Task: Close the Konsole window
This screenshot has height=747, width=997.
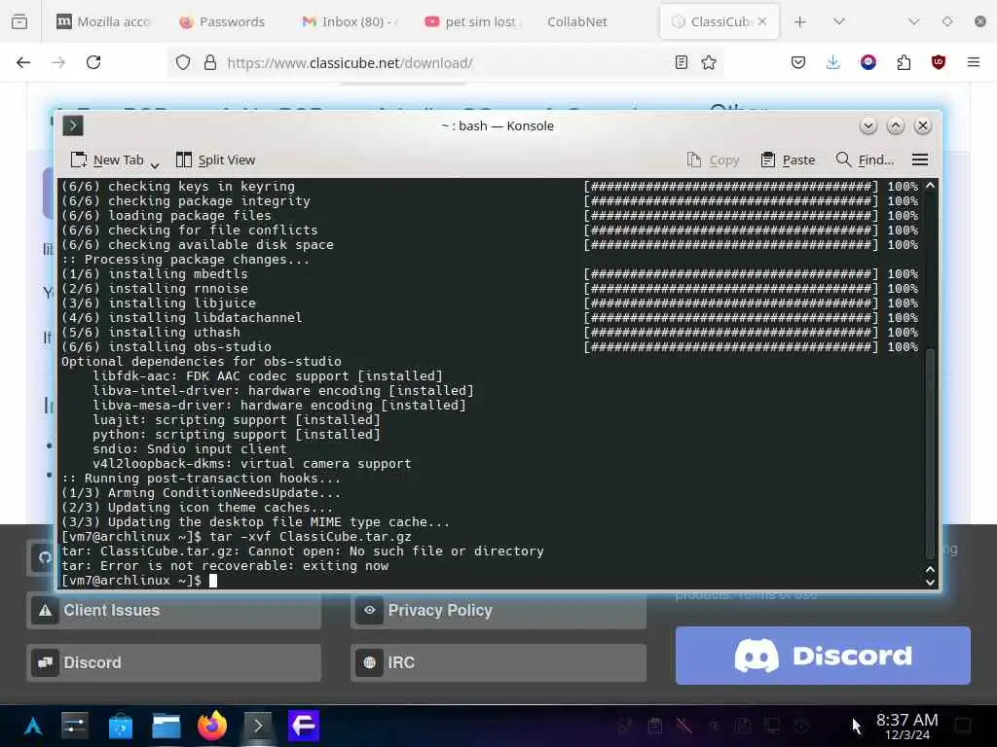Action: 923,125
